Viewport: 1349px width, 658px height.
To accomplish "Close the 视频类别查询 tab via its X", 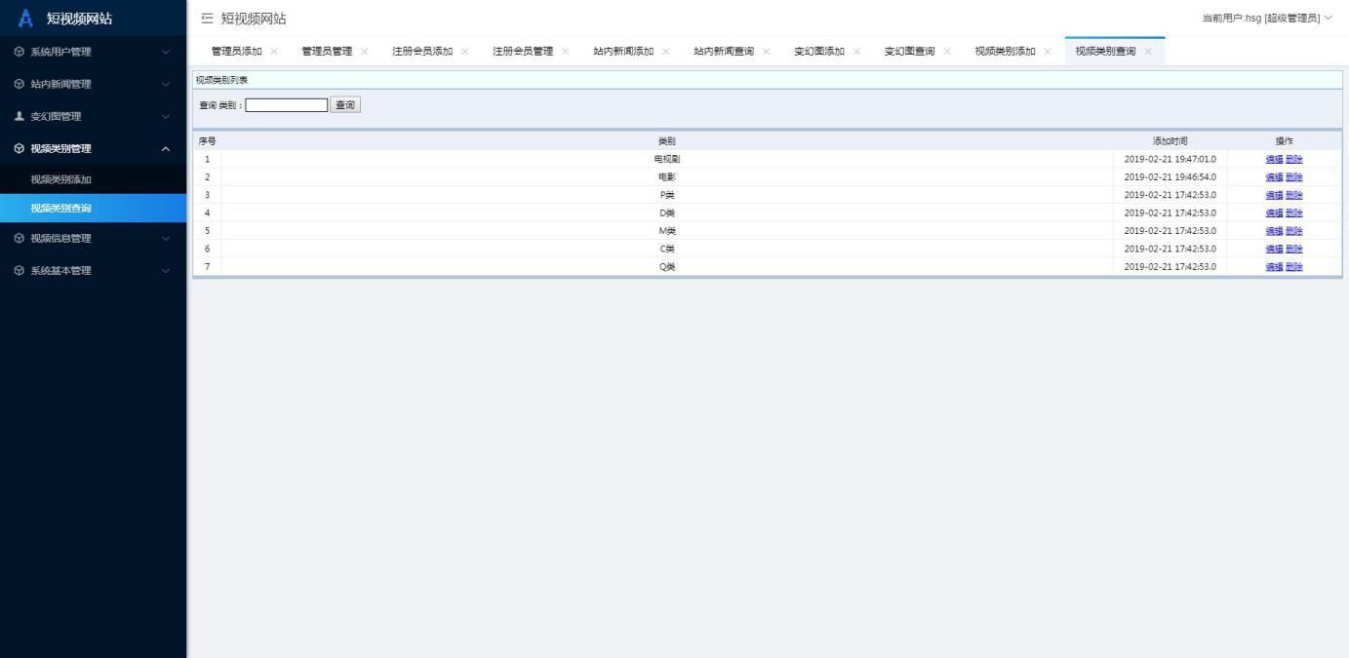I will point(1148,52).
